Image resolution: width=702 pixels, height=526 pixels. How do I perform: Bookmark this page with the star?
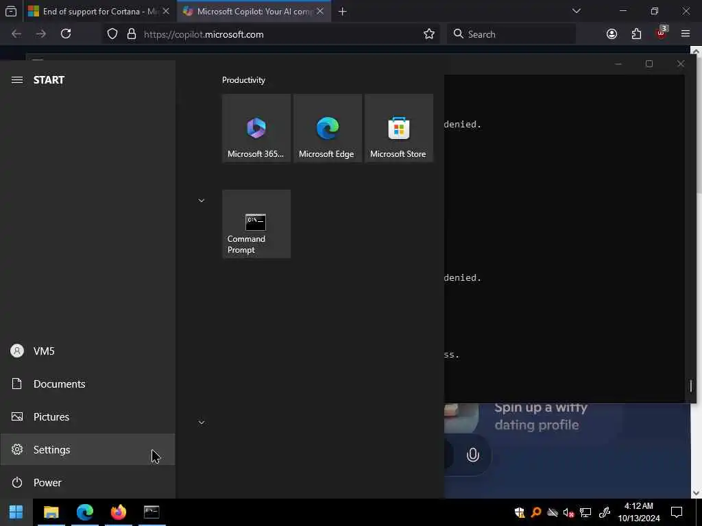point(429,34)
